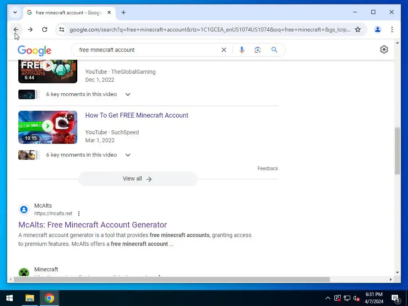The image size is (408, 306).
Task: Click the mcalts.net URL text
Action: click(x=53, y=214)
